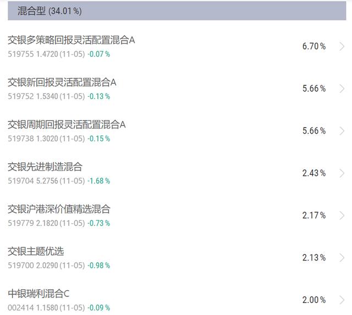Click the 2.43% holding percentage
This screenshot has width=352, height=315.
[x=313, y=173]
